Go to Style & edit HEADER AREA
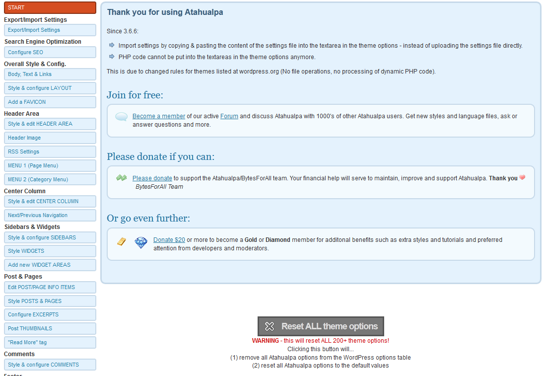The image size is (542, 376). (50, 124)
